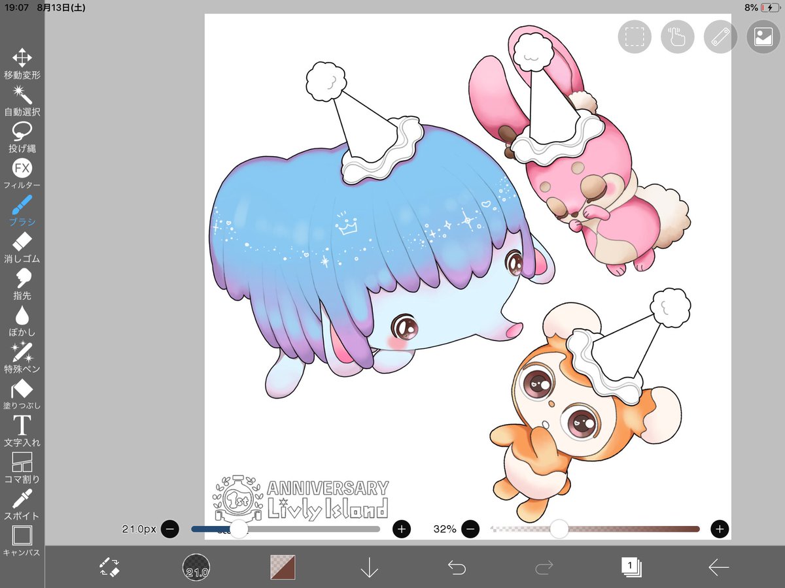Undo the last stroke
Image resolution: width=785 pixels, height=588 pixels.
(457, 567)
